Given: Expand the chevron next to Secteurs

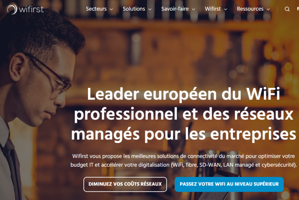Looking at the screenshot, I should (x=111, y=9).
